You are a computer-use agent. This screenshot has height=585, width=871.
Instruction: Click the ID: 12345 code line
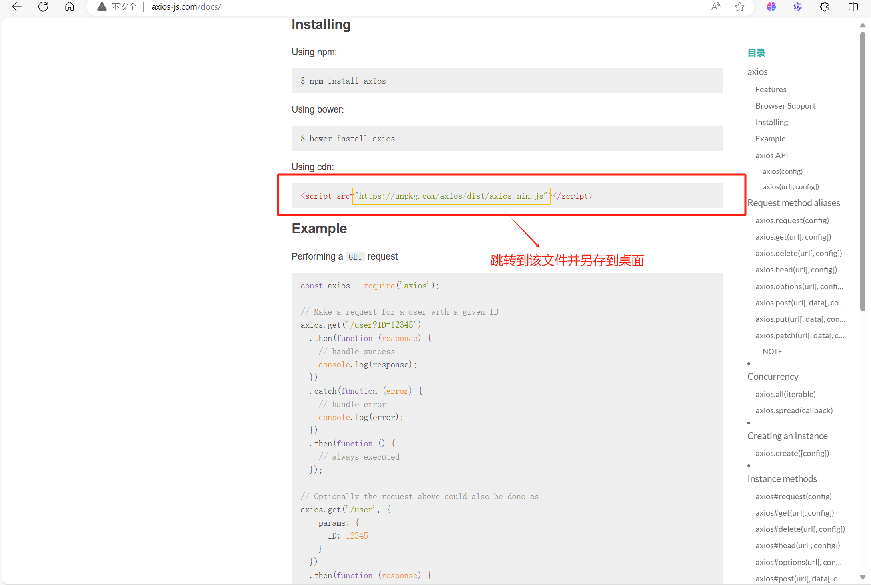click(x=348, y=536)
